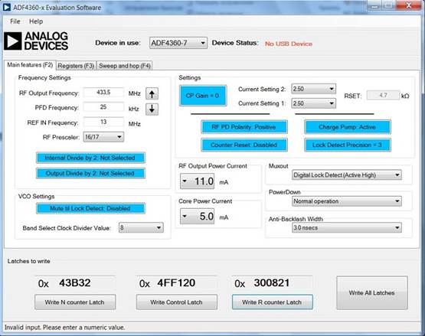Screen dimensions: 425x336
Task: Click the RSET value field
Action: 383,96
